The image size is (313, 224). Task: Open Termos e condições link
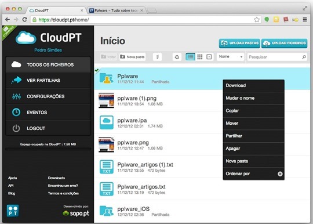(x=63, y=193)
